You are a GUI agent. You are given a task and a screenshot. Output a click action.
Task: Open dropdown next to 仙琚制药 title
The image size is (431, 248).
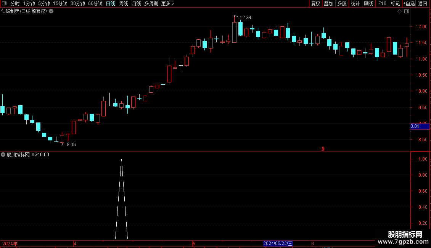pyautogui.click(x=51, y=11)
